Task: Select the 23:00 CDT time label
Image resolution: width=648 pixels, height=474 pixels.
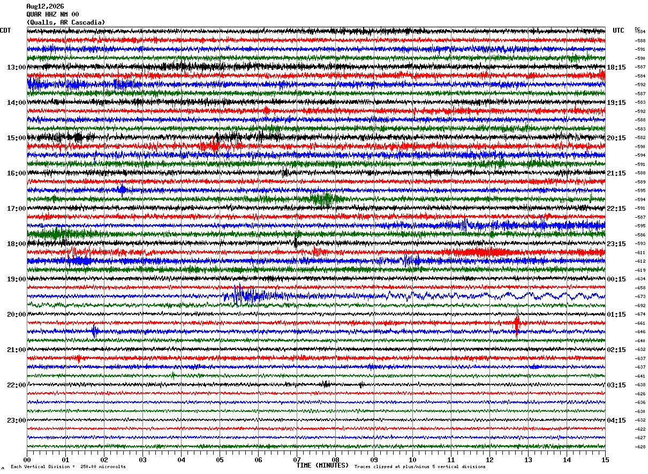Action: (x=17, y=421)
